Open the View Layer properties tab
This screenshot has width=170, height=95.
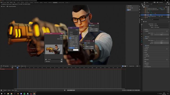(142, 28)
